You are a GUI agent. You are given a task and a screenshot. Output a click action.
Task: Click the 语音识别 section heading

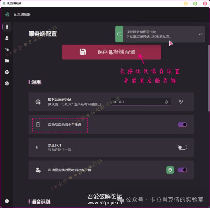[x=41, y=201]
